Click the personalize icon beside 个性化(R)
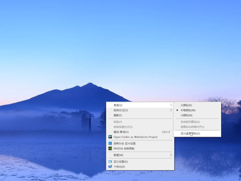Screen dimensions: 241x181 coord(110,167)
